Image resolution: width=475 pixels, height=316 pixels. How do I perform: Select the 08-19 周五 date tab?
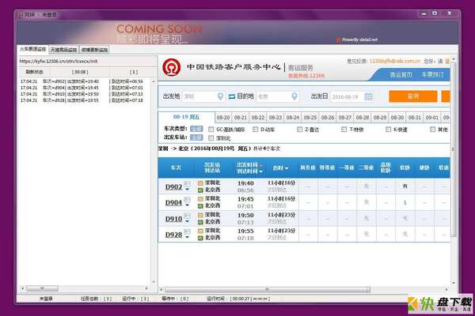(186, 117)
